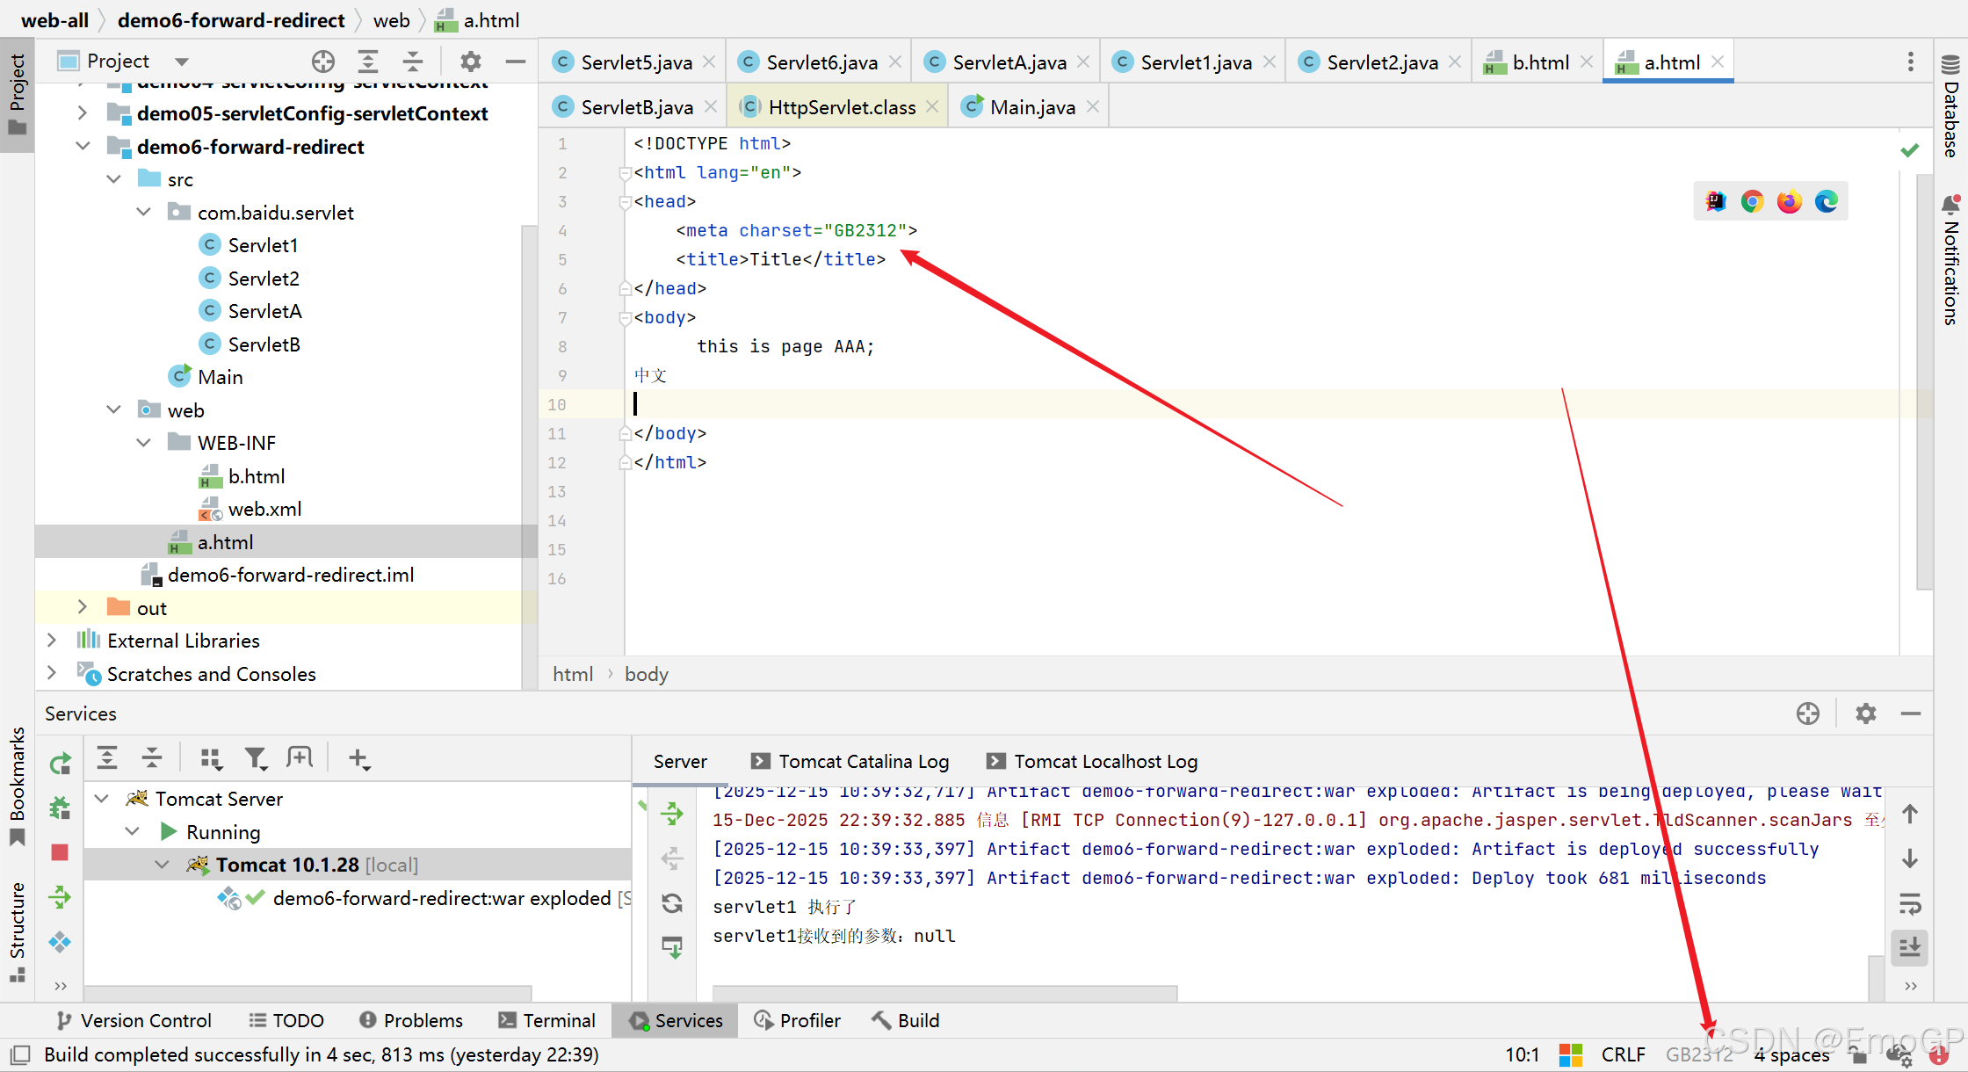The image size is (1968, 1072).
Task: Click the CRLF line separator widget
Action: coord(1623,1054)
